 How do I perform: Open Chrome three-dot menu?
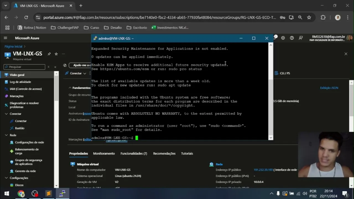pos(348,17)
